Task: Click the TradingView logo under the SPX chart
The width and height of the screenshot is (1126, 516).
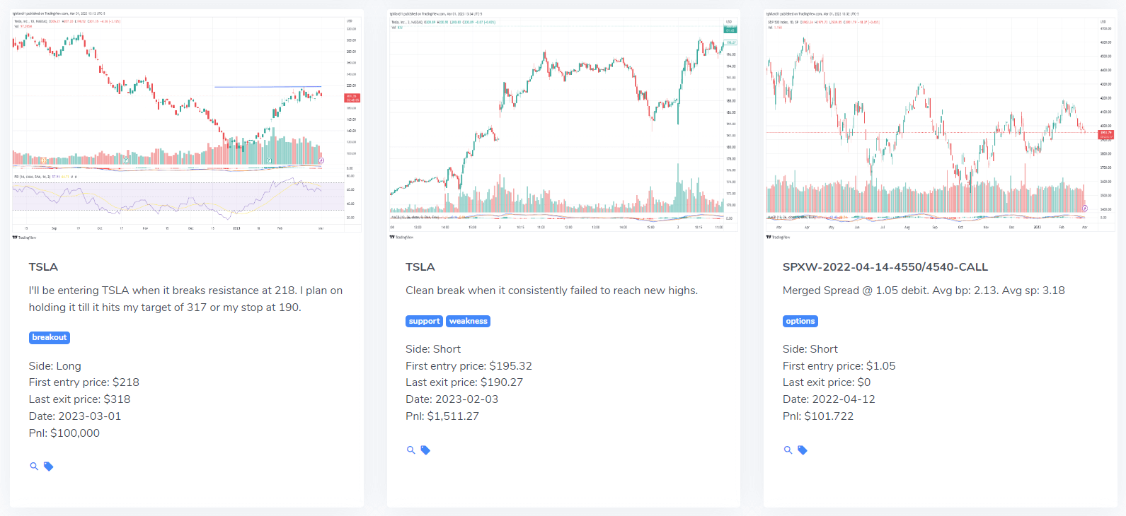Action: pos(779,238)
